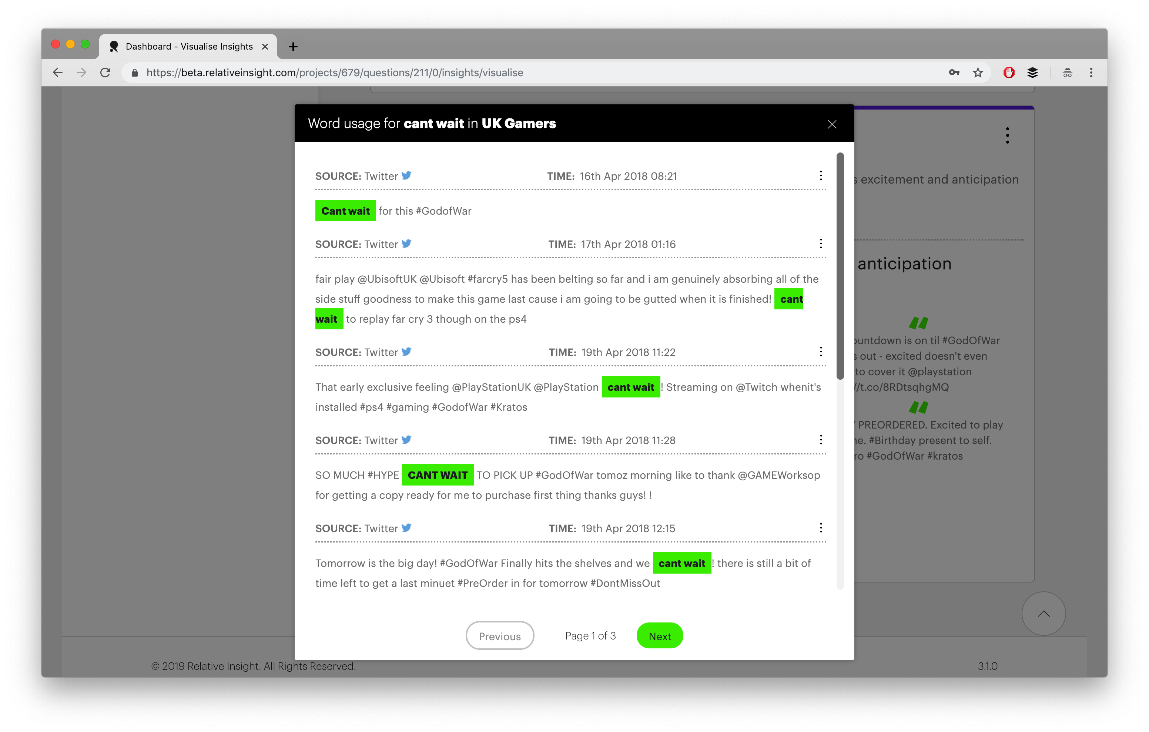View the site security padlock info
Viewport: 1149px width, 732px height.
coord(135,73)
